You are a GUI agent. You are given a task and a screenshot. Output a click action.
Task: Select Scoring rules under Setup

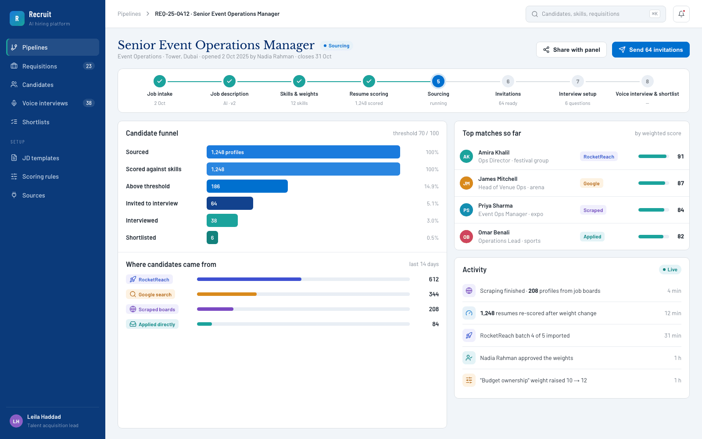coord(53,176)
